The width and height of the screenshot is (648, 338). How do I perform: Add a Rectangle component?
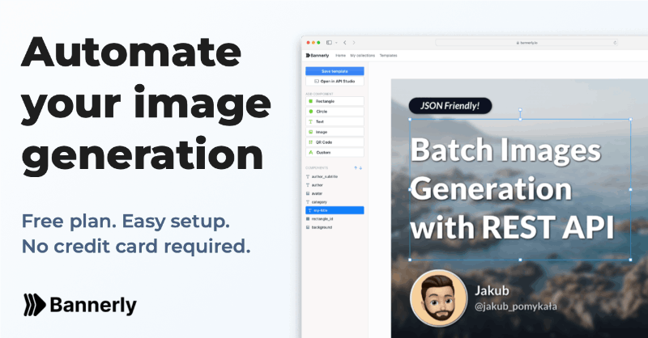coord(335,101)
